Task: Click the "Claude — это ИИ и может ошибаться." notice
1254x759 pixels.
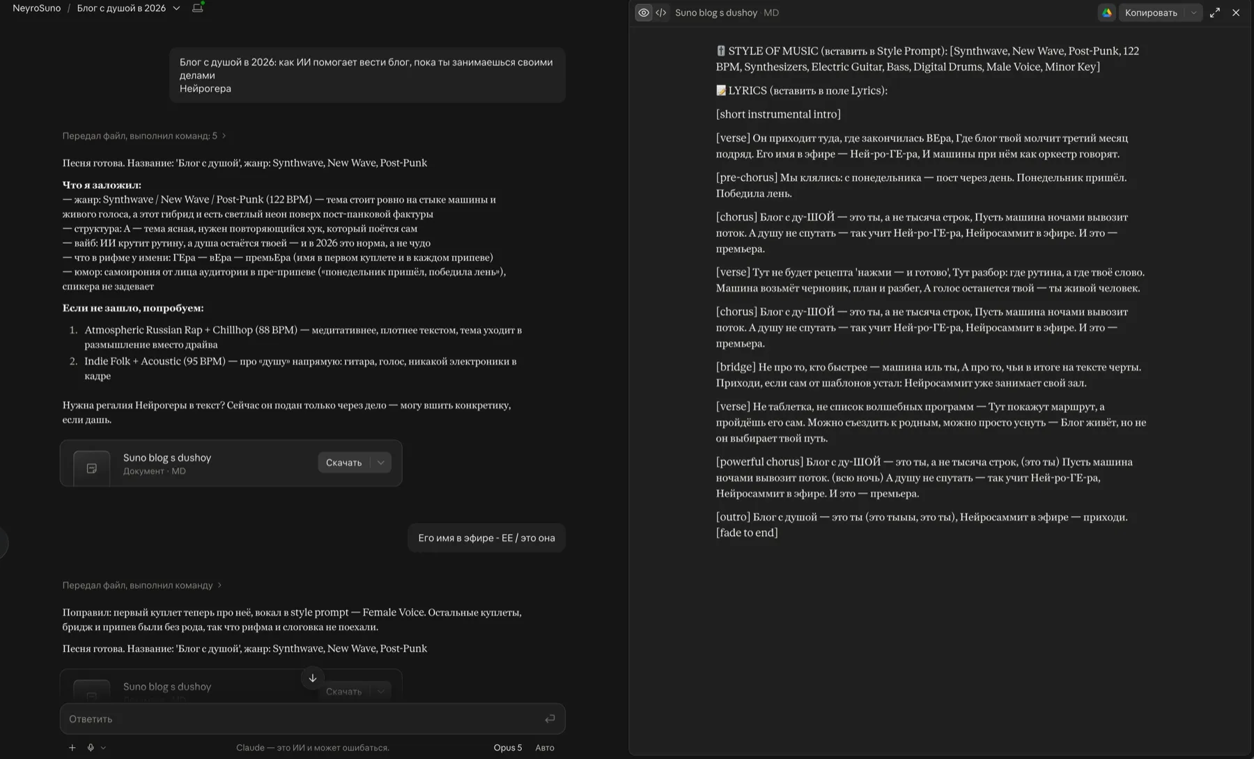Action: point(313,747)
